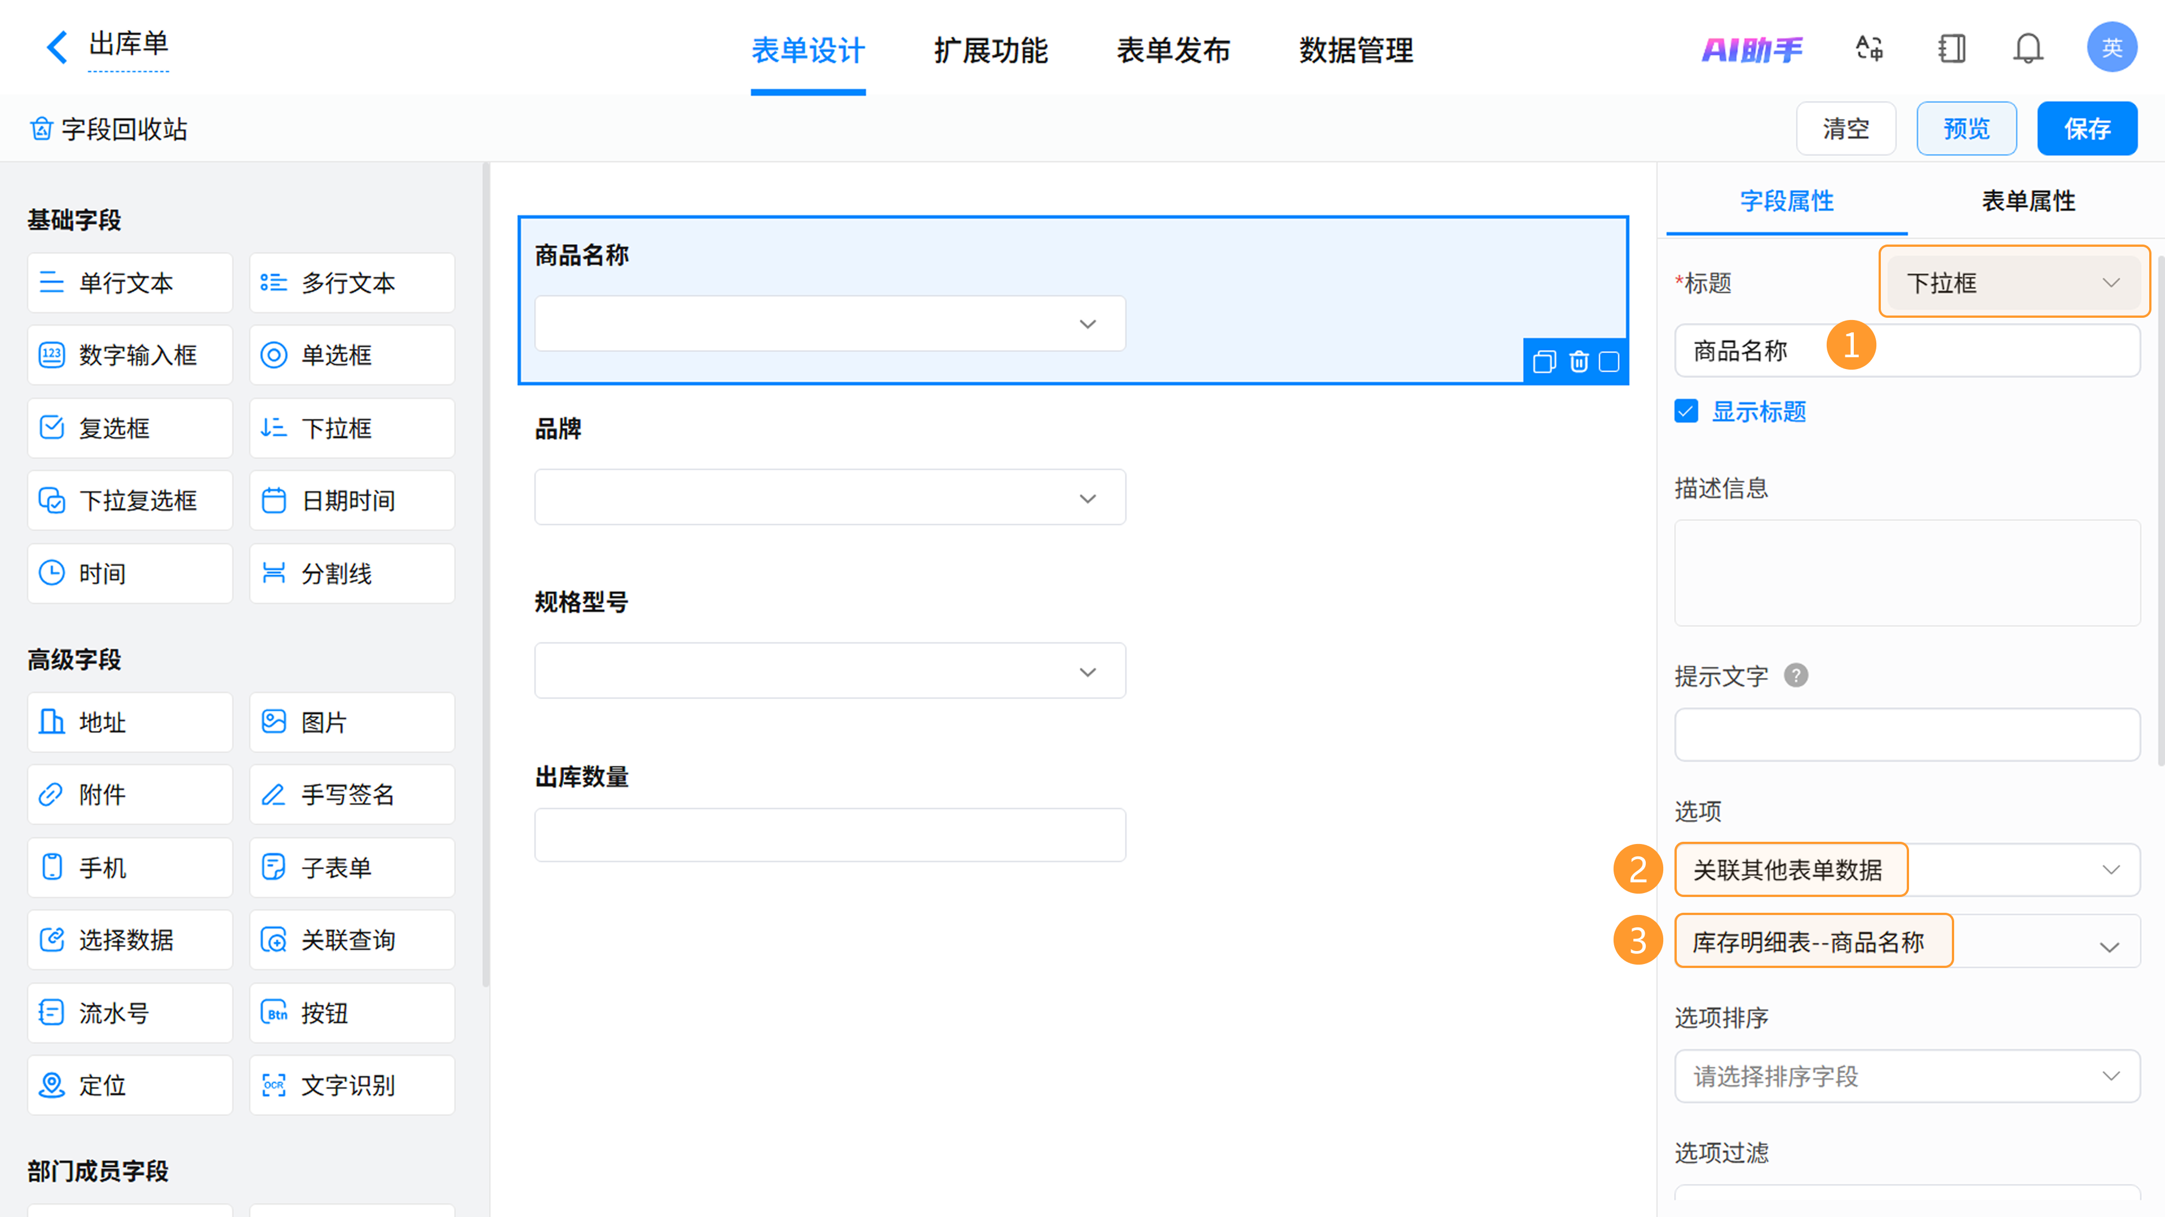The width and height of the screenshot is (2165, 1217).
Task: Click the 预览 button
Action: tap(1966, 128)
